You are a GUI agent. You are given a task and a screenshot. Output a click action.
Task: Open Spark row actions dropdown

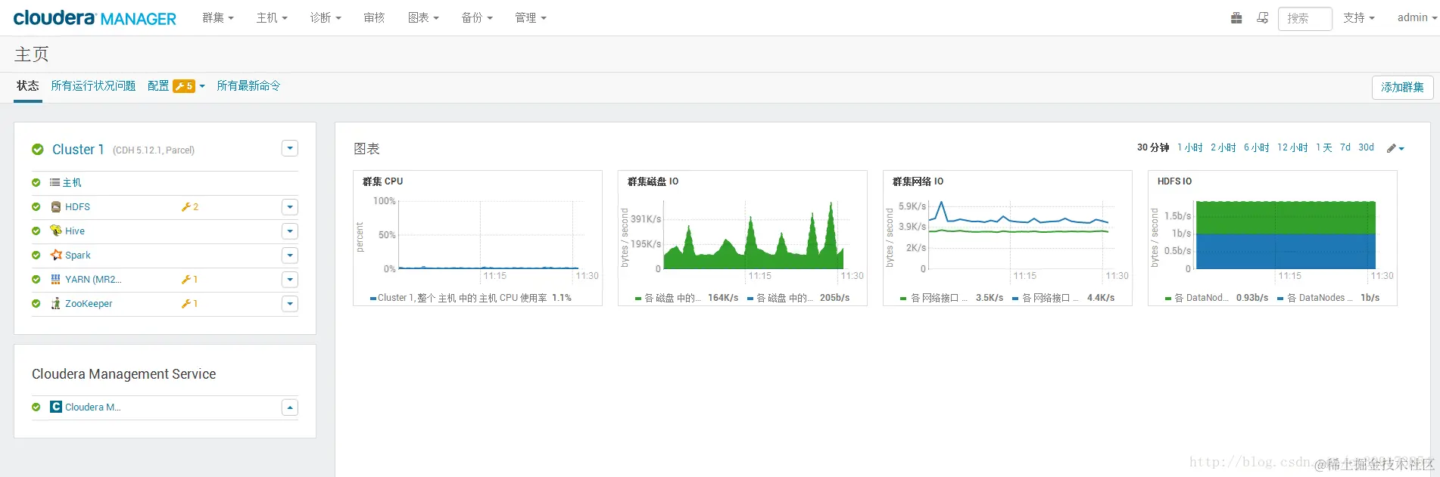pos(290,256)
